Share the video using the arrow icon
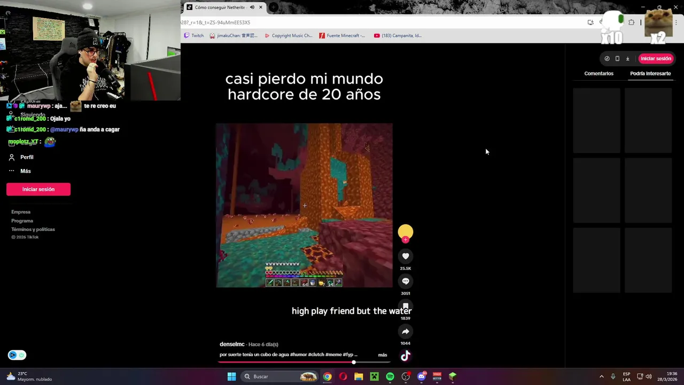Image resolution: width=684 pixels, height=385 pixels. point(406,332)
